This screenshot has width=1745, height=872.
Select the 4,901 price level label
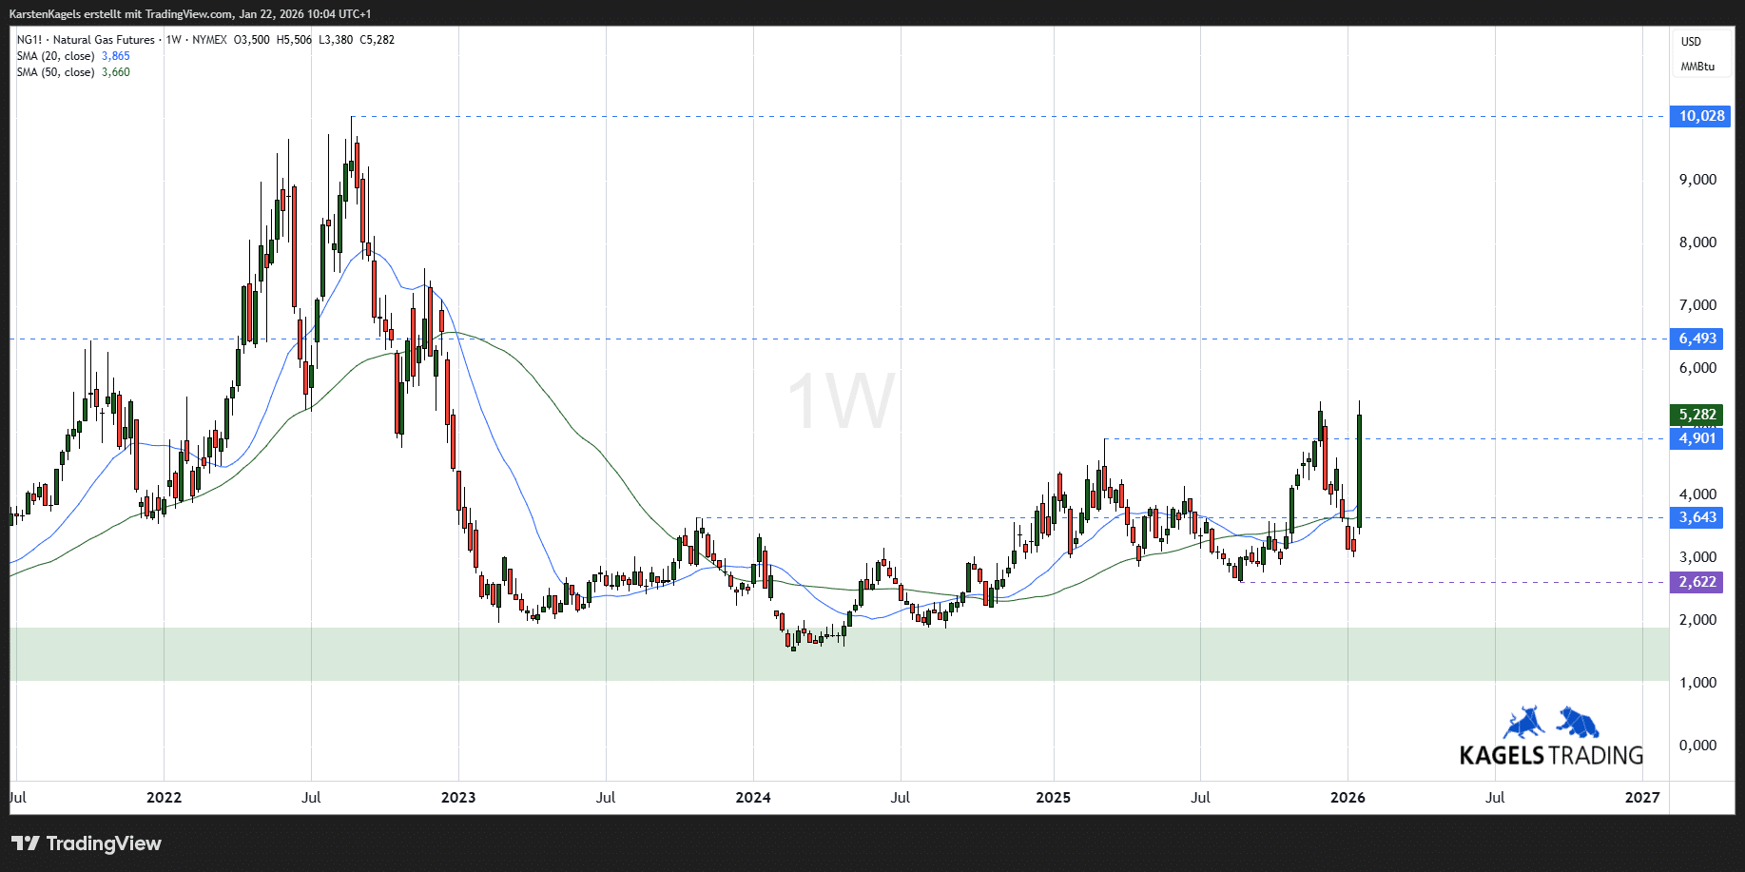1697,438
